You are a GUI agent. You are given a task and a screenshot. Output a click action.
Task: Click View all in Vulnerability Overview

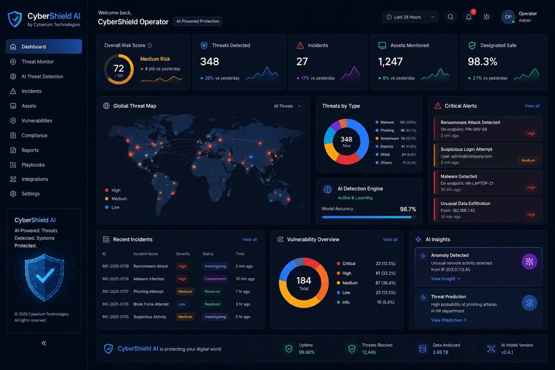coord(390,240)
